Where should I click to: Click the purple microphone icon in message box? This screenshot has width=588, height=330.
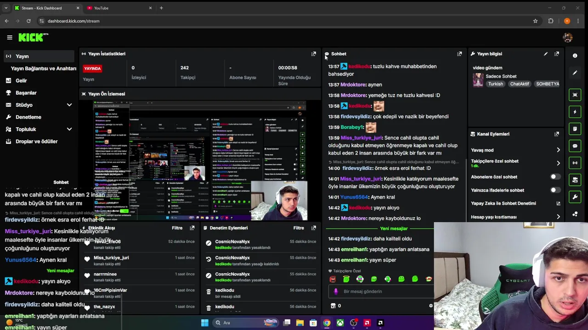pos(336,291)
